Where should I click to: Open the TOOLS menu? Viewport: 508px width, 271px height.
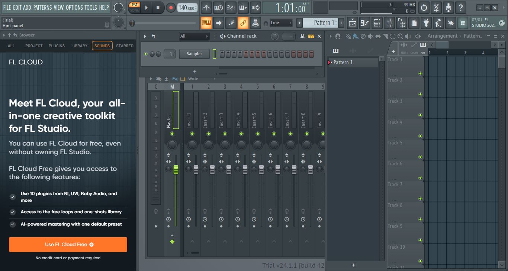[x=91, y=7]
